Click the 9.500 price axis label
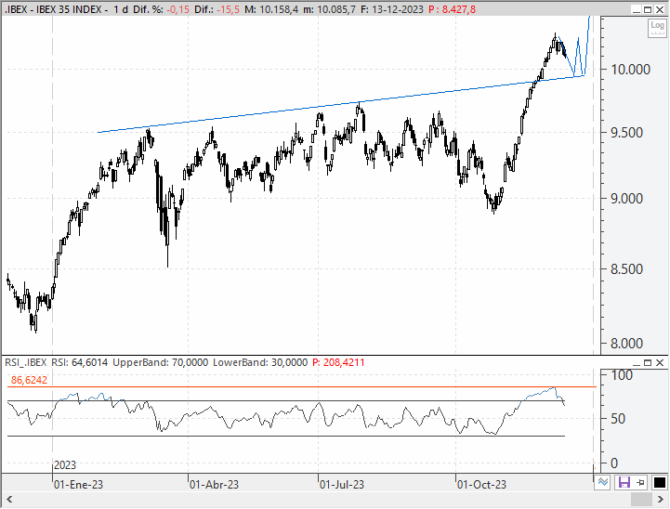Image resolution: width=670 pixels, height=509 pixels. (627, 133)
